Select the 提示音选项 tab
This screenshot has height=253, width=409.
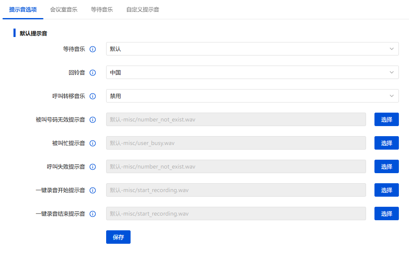point(23,9)
